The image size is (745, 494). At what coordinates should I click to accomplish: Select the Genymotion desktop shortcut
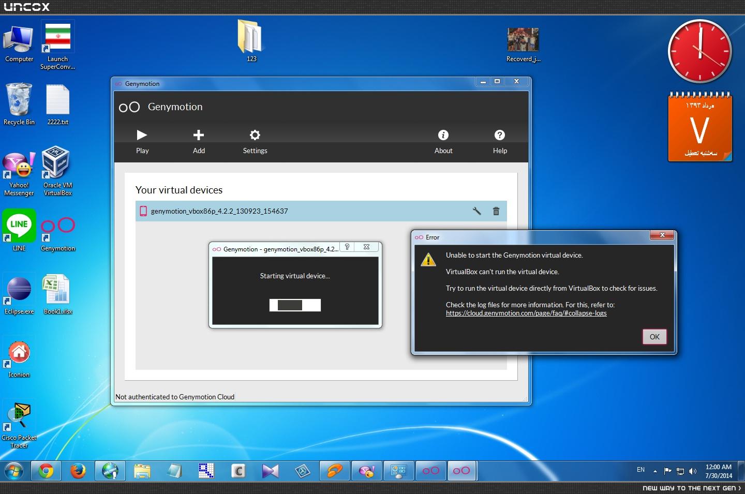coord(58,234)
